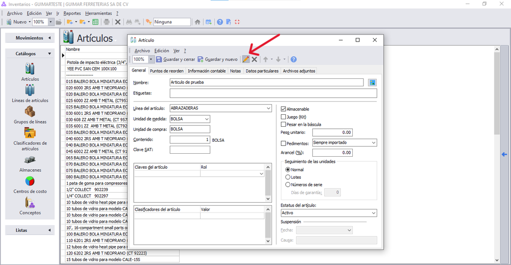Click the binoculars search icon in main toolbar

[x=129, y=22]
